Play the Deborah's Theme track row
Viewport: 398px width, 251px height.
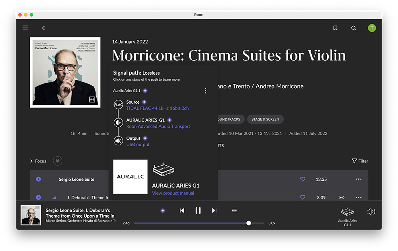coord(38,197)
